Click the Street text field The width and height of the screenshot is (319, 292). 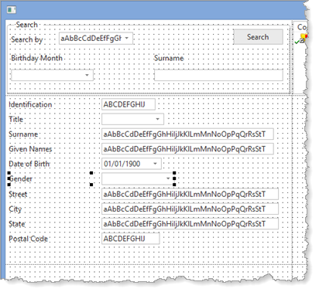pyautogui.click(x=190, y=194)
